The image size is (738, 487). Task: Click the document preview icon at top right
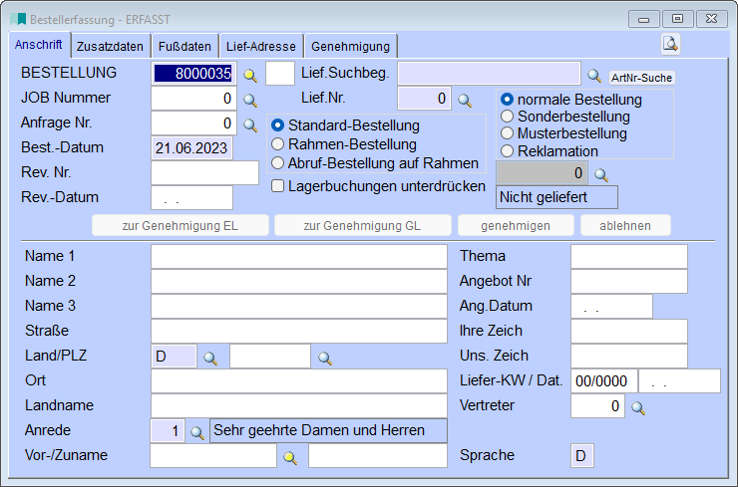[670, 44]
